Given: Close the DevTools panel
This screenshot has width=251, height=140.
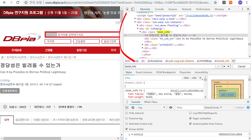Looking at the screenshot, I should coord(248,9).
